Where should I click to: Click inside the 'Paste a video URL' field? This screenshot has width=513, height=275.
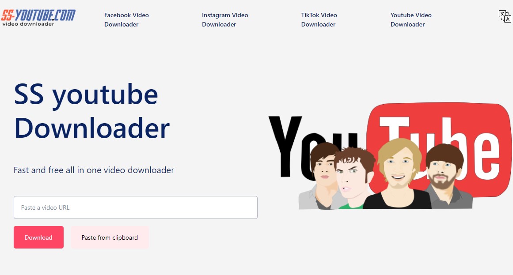136,207
